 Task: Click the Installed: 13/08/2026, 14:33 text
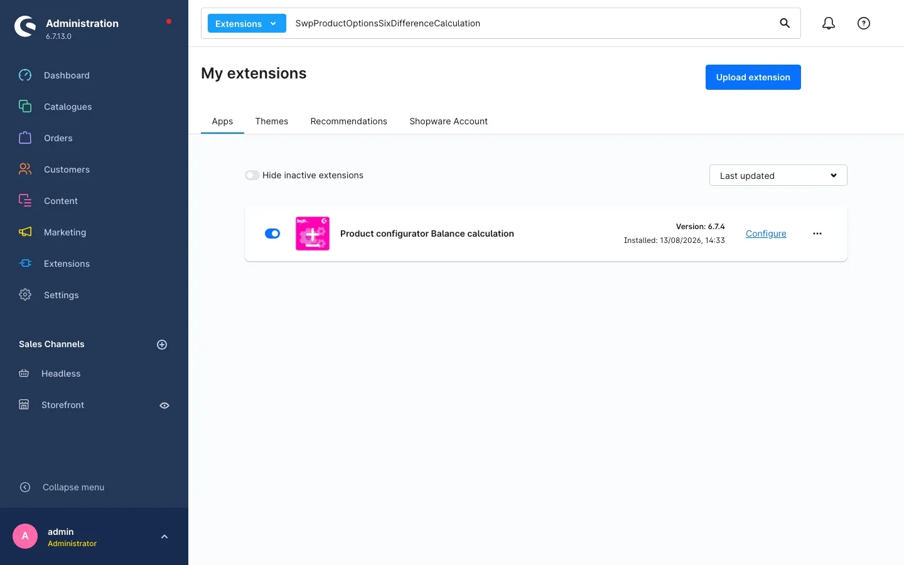[x=674, y=240]
